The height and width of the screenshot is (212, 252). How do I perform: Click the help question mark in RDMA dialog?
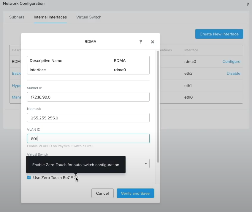click(x=141, y=42)
